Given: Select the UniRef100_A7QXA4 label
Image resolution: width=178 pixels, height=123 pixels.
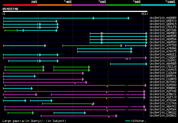Looking at the screenshot, I should click(x=163, y=101).
